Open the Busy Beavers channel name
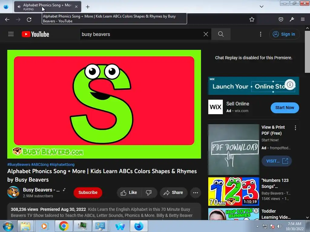 pos(41,190)
